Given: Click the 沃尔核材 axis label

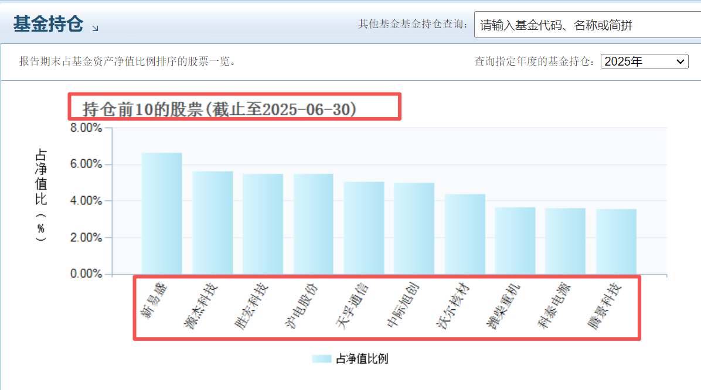Looking at the screenshot, I should 453,306.
